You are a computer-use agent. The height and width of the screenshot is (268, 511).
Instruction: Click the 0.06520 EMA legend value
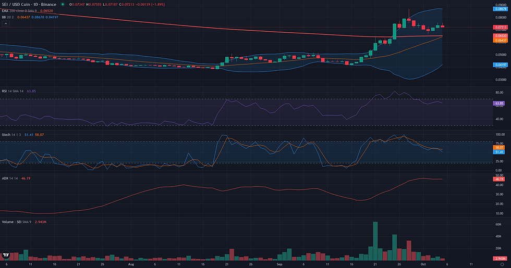(x=46, y=11)
